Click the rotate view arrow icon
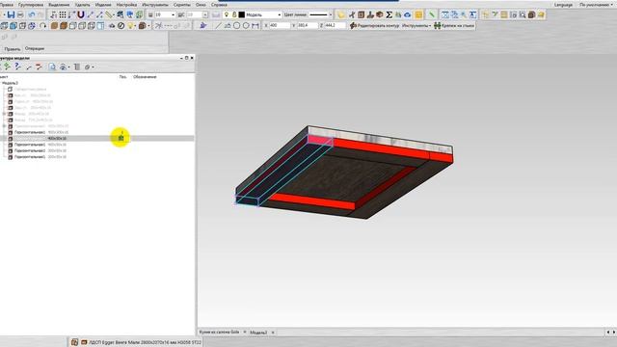617x347 pixels. (42, 26)
